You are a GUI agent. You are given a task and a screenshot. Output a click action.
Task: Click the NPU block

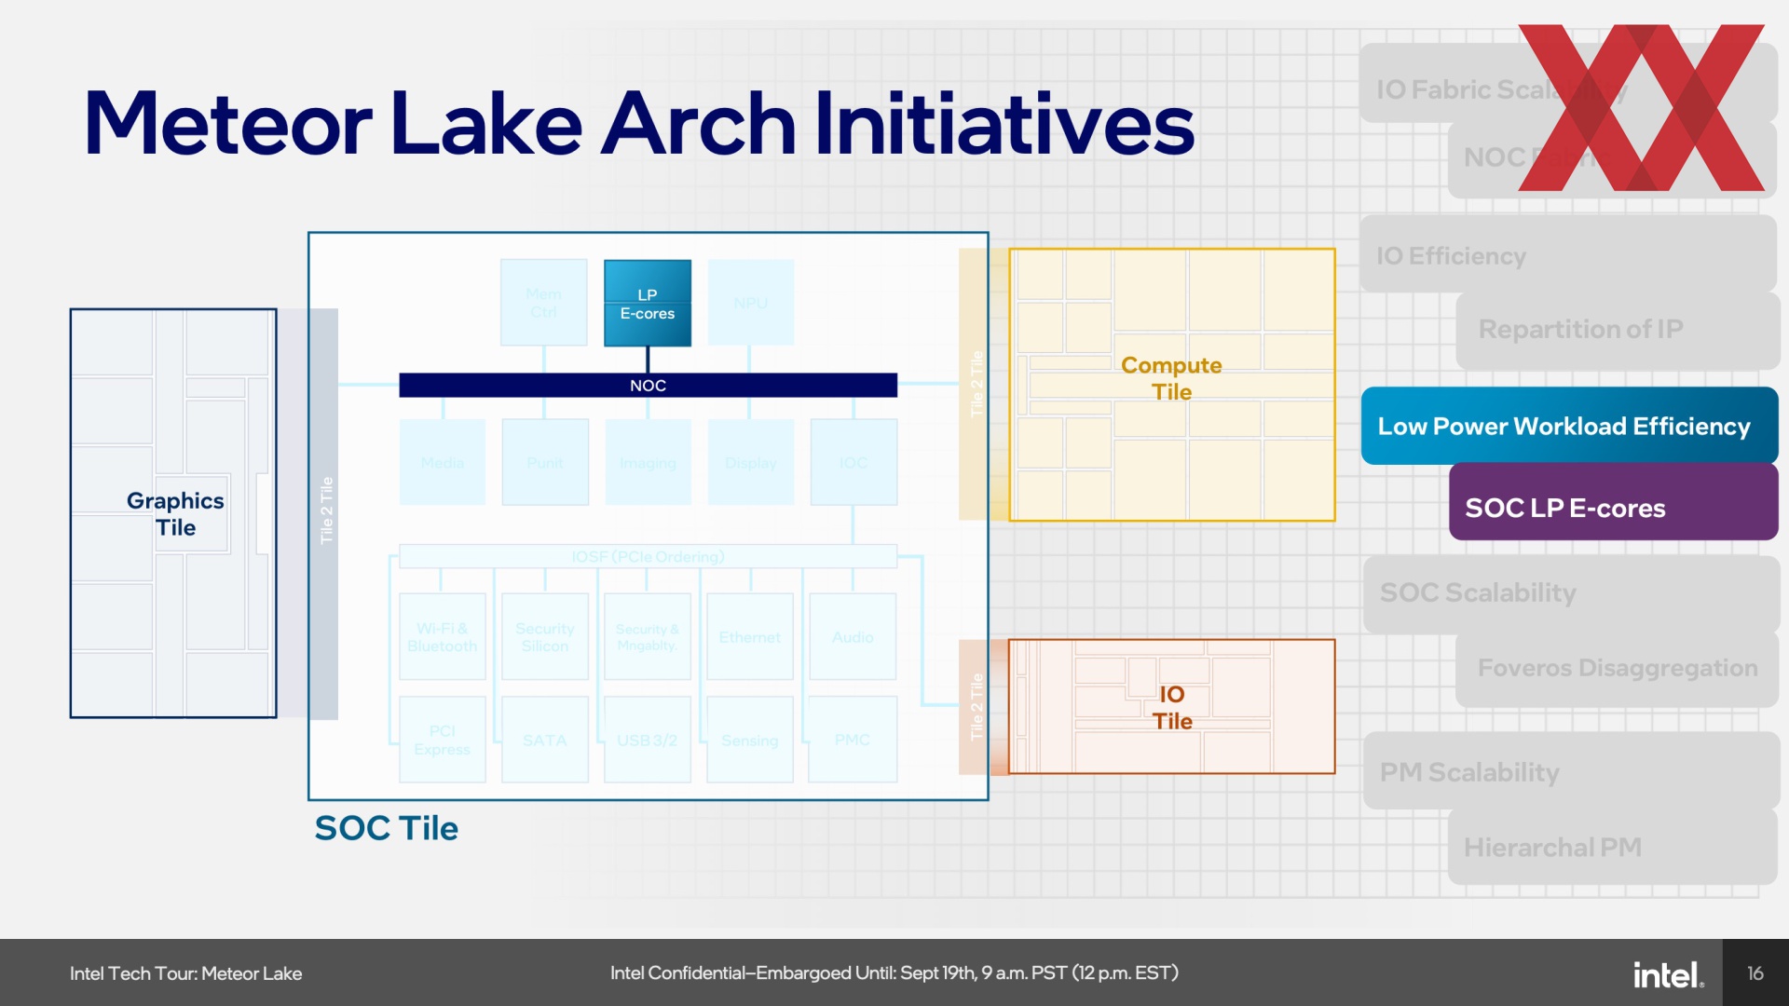(x=751, y=303)
